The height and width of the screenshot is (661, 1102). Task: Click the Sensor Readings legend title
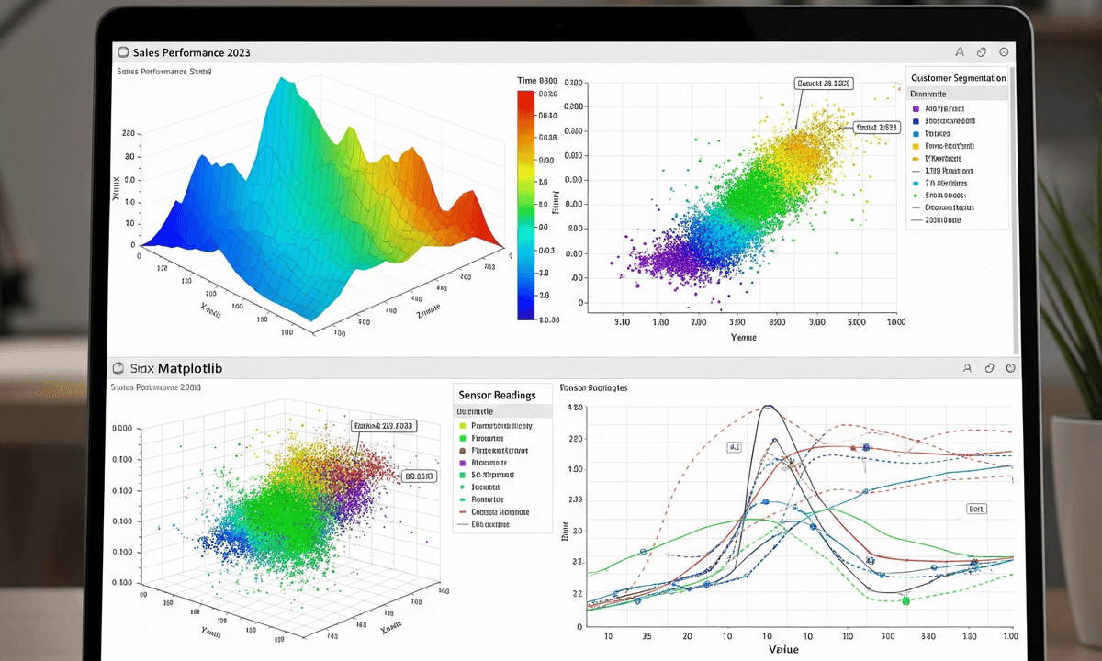(x=496, y=395)
